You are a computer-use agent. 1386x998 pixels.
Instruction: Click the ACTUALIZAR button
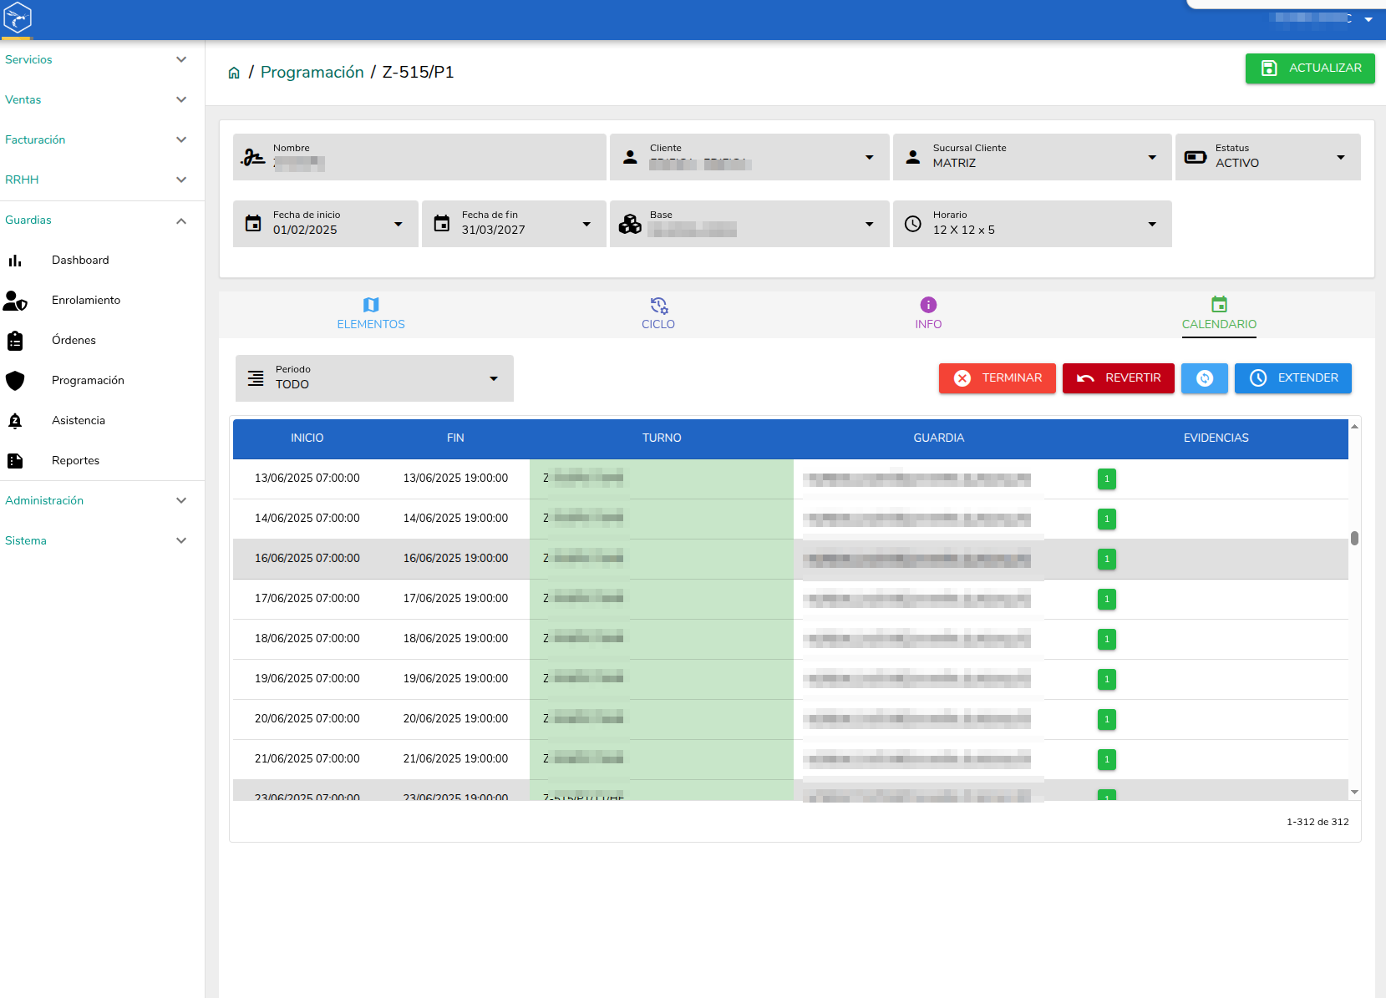[x=1310, y=68]
